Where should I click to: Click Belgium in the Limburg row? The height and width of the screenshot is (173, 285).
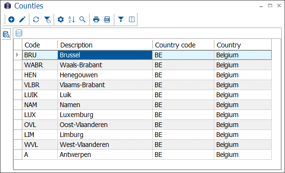click(243, 135)
